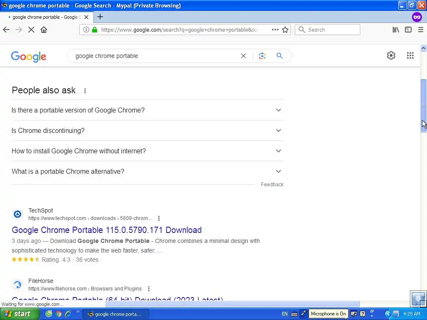Open the Google apps grid
This screenshot has width=427, height=320.
[410, 55]
